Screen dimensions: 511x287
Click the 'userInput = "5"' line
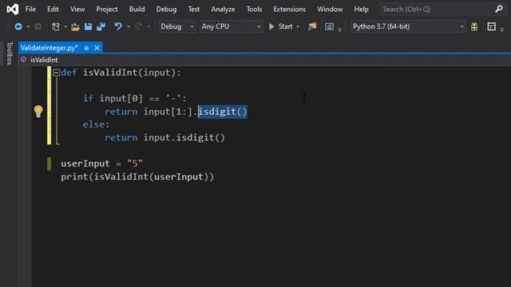101,163
